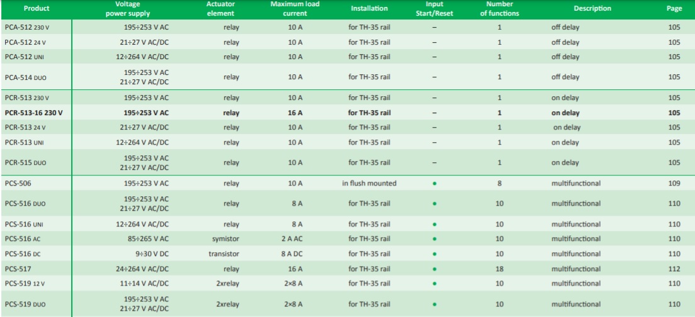The width and height of the screenshot is (695, 317).
Task: Click the Installation column header
Action: 369,8
